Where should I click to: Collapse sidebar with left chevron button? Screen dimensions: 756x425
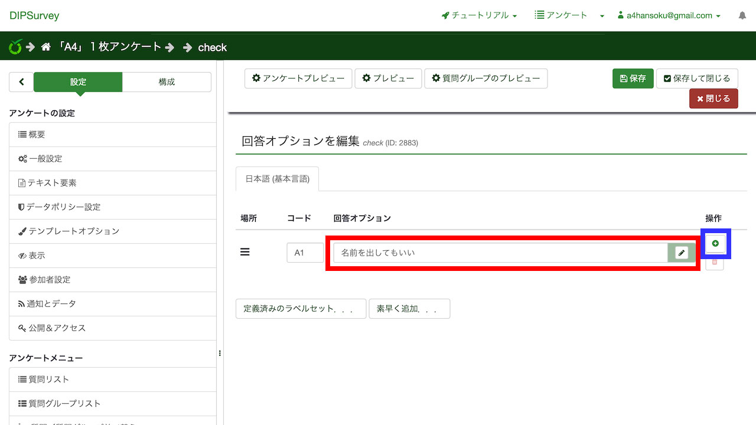pos(21,82)
